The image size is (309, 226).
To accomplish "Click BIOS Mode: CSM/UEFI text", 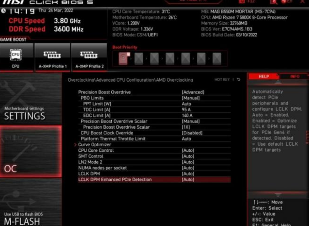I will (135, 35).
